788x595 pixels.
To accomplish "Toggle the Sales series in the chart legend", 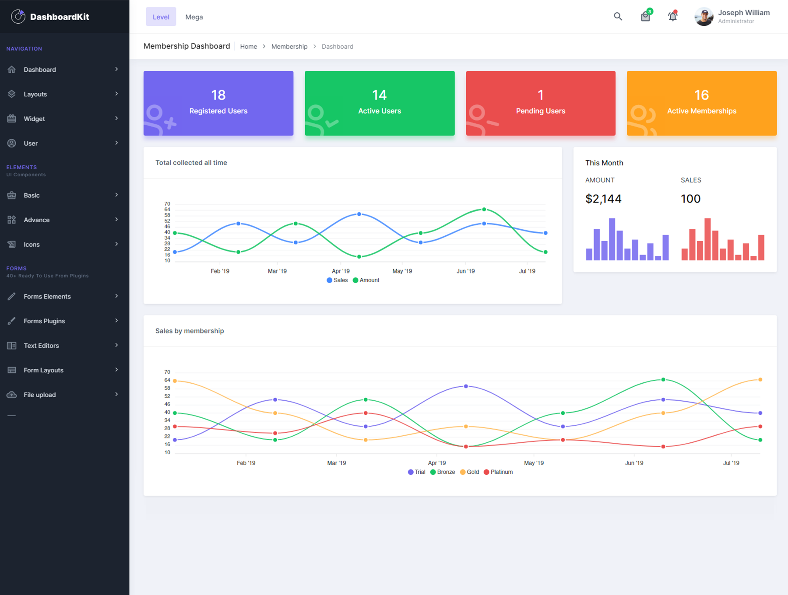I will pyautogui.click(x=337, y=280).
